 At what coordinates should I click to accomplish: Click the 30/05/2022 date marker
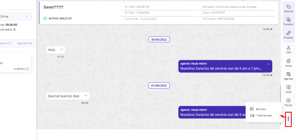(x=159, y=39)
